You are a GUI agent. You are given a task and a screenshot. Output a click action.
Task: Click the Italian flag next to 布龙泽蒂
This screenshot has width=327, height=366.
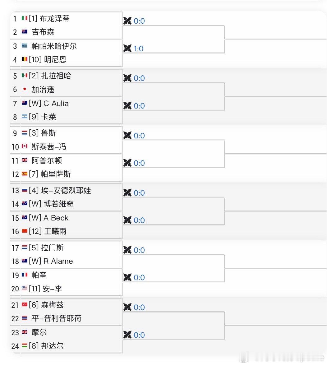click(x=25, y=18)
